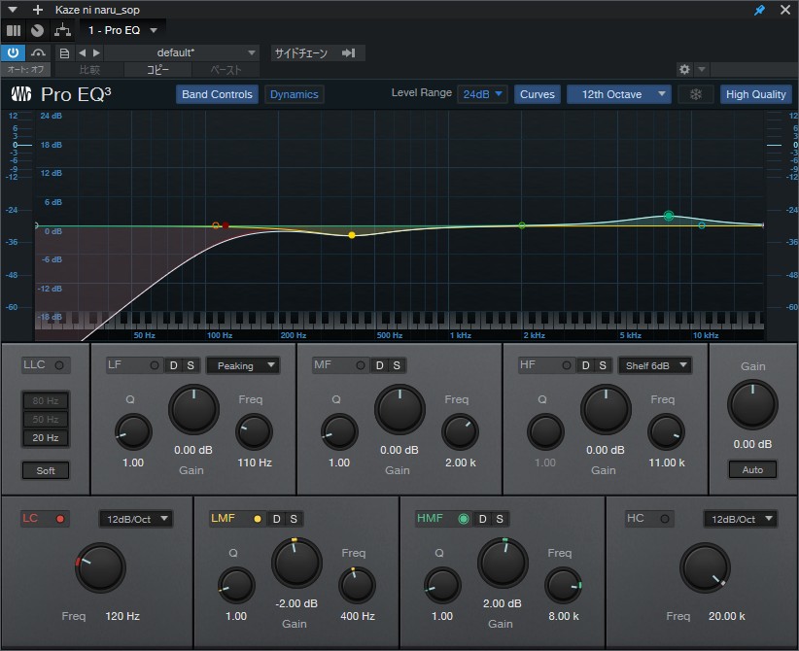Image resolution: width=799 pixels, height=651 pixels.
Task: Click the High Quality button
Action: point(755,94)
